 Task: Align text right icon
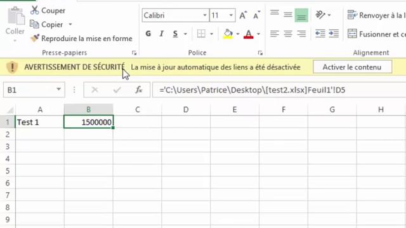click(301, 34)
